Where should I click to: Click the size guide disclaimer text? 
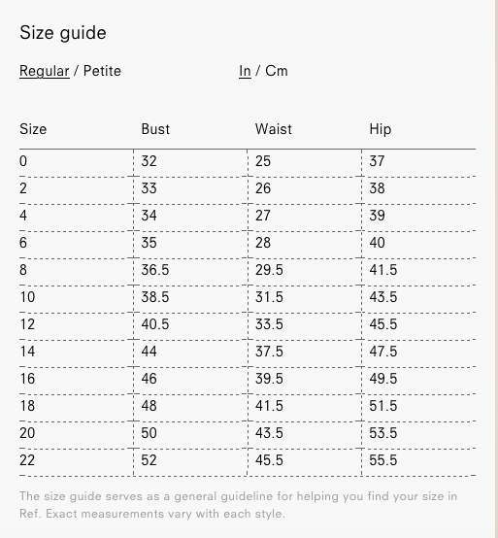pos(239,505)
